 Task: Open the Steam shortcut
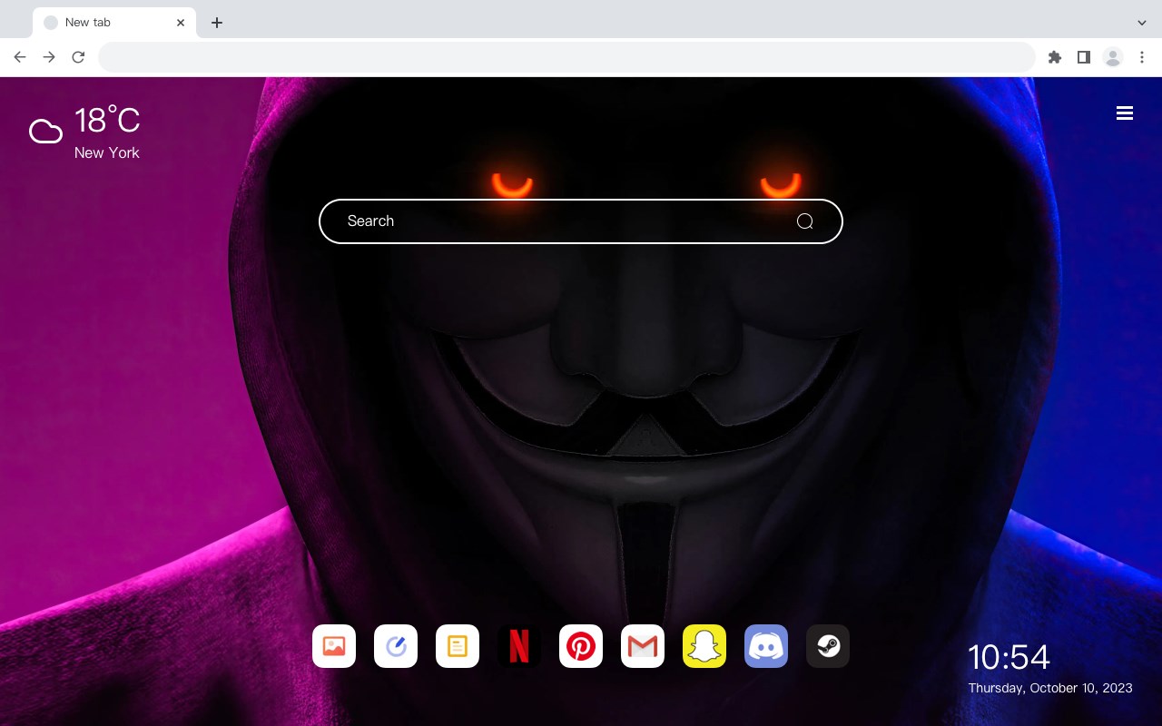(x=828, y=646)
